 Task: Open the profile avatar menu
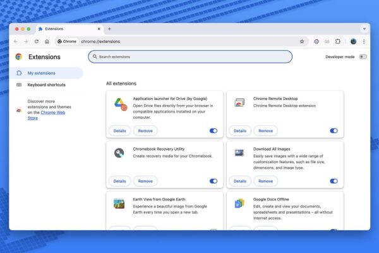(x=353, y=41)
